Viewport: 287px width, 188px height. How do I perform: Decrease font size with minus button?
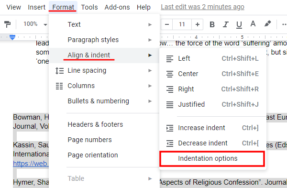click(x=167, y=24)
